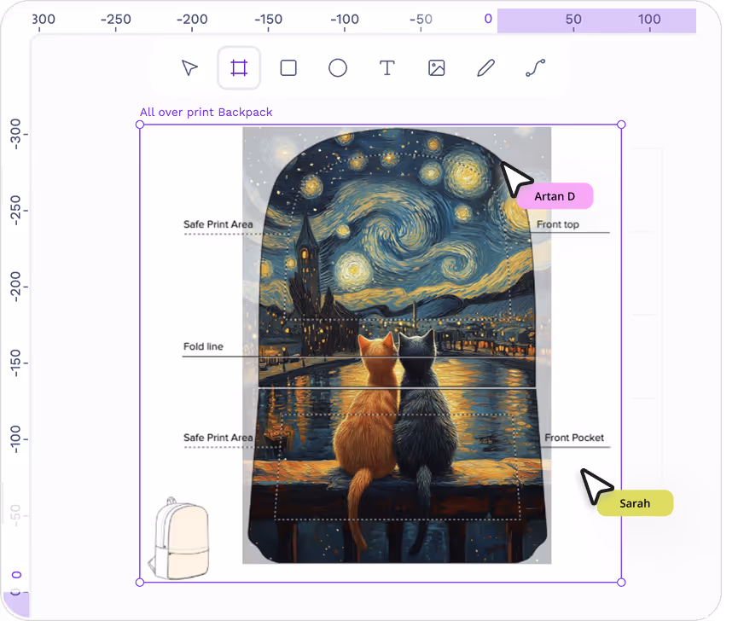The width and height of the screenshot is (744, 621).
Task: Select the Image insert tool
Action: click(437, 68)
